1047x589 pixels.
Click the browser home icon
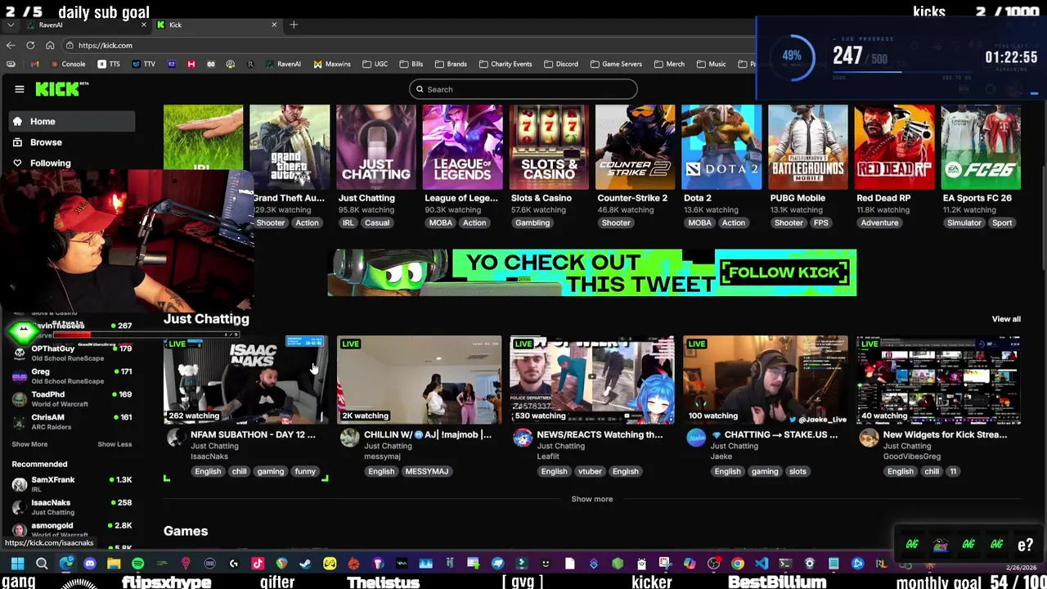tap(50, 46)
